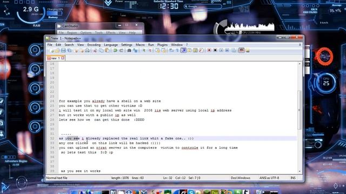Viewport: 346px width, 194px height.
Task: Close the "new 1" tab via its X
Action: coord(63,58)
